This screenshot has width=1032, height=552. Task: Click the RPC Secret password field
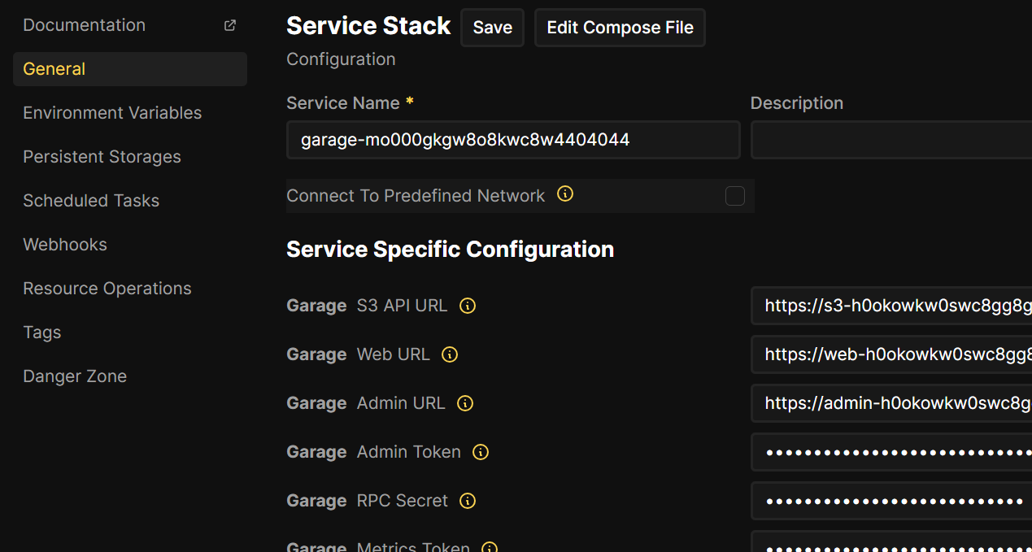click(x=891, y=501)
